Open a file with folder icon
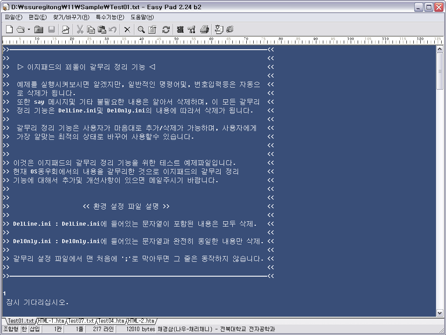Screen dimensions: 446x335 pyautogui.click(x=20, y=29)
